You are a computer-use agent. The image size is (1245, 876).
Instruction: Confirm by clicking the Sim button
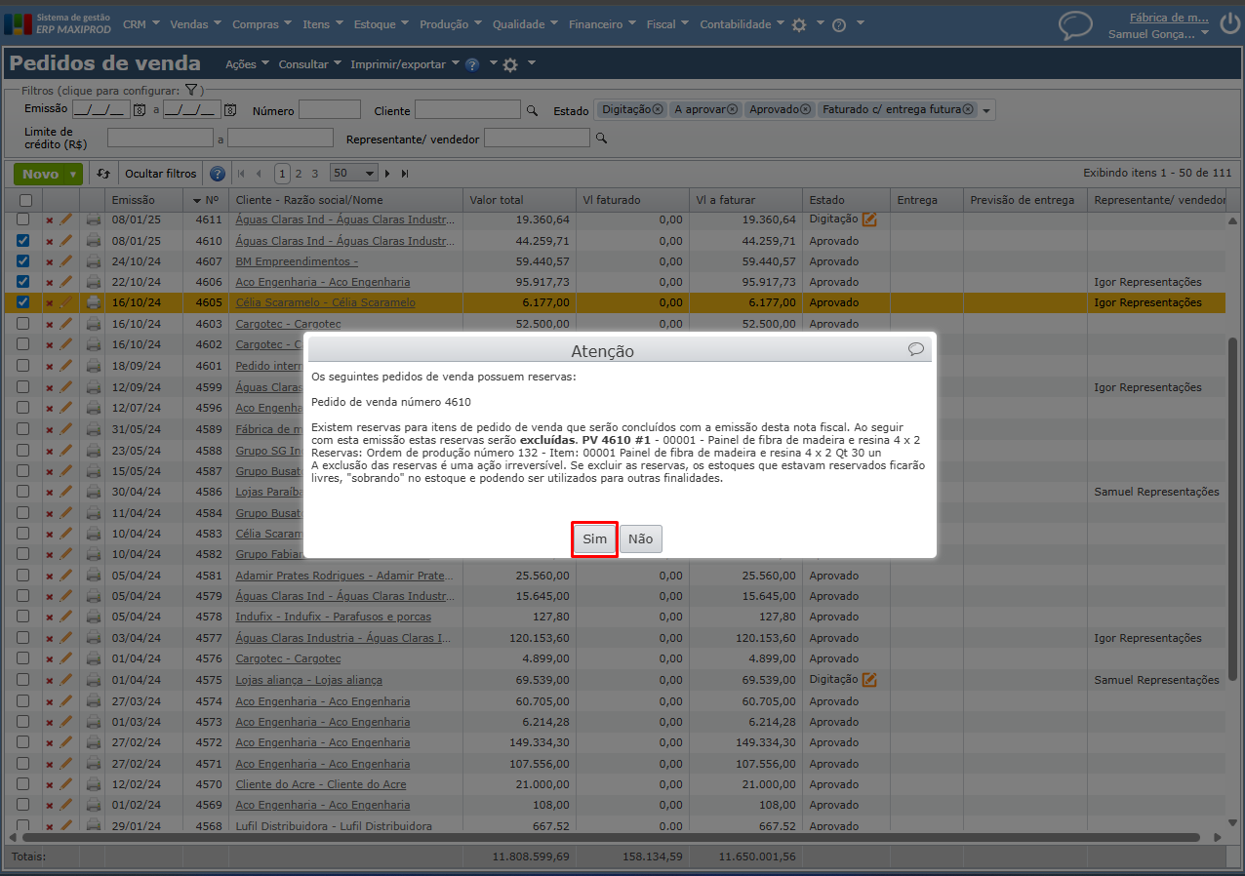point(594,539)
